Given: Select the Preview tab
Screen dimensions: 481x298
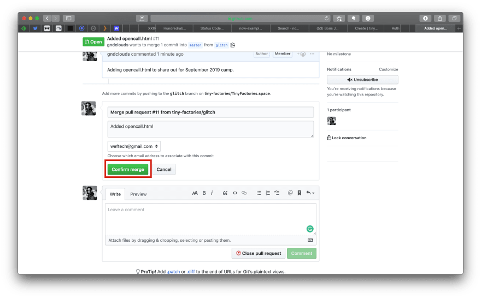Looking at the screenshot, I should click(138, 194).
